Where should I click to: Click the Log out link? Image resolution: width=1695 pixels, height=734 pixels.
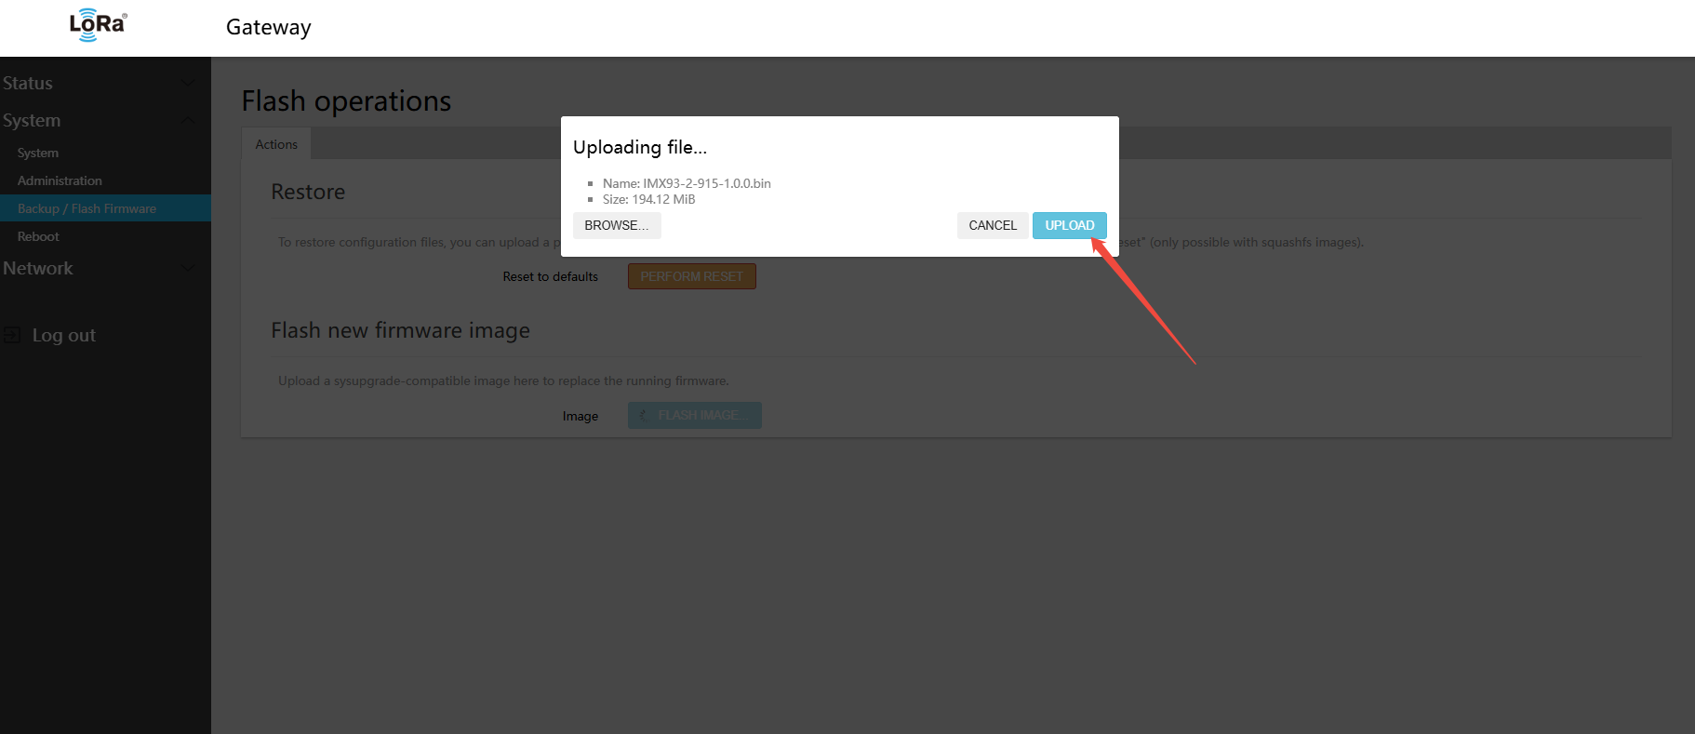pyautogui.click(x=63, y=335)
